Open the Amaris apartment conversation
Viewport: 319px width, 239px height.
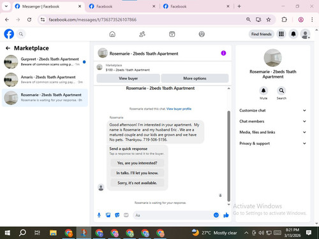[x=45, y=80]
